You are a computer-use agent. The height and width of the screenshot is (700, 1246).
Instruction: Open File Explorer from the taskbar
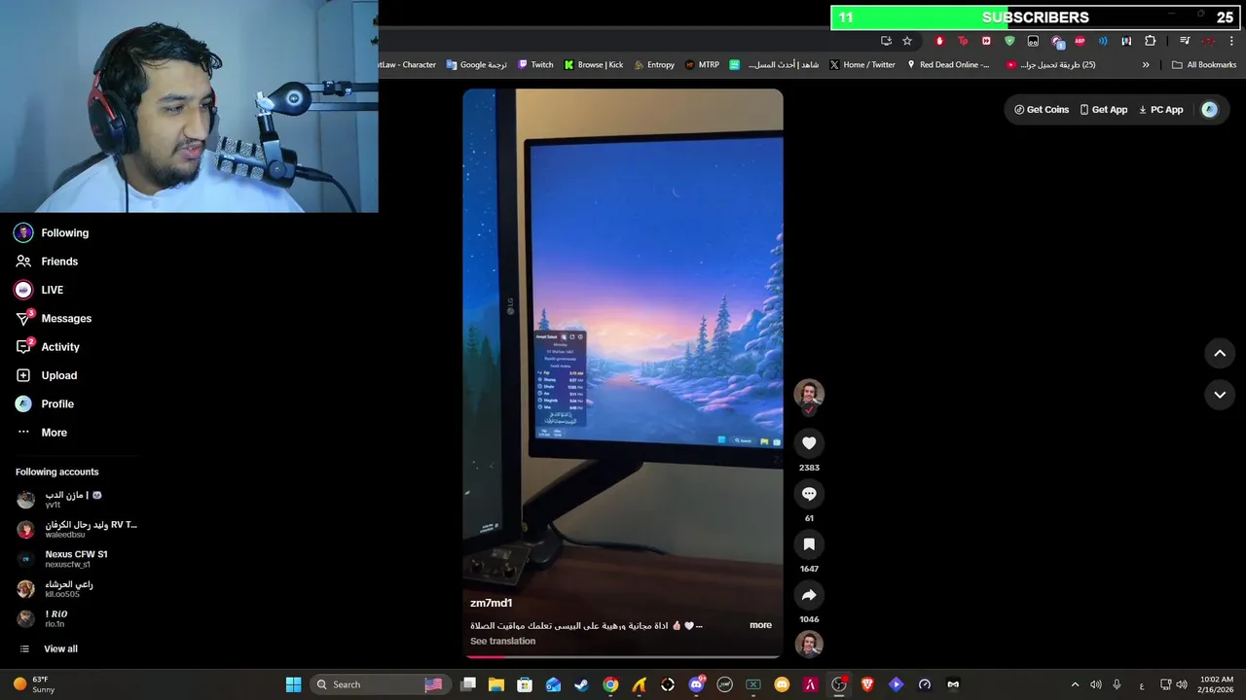(496, 684)
